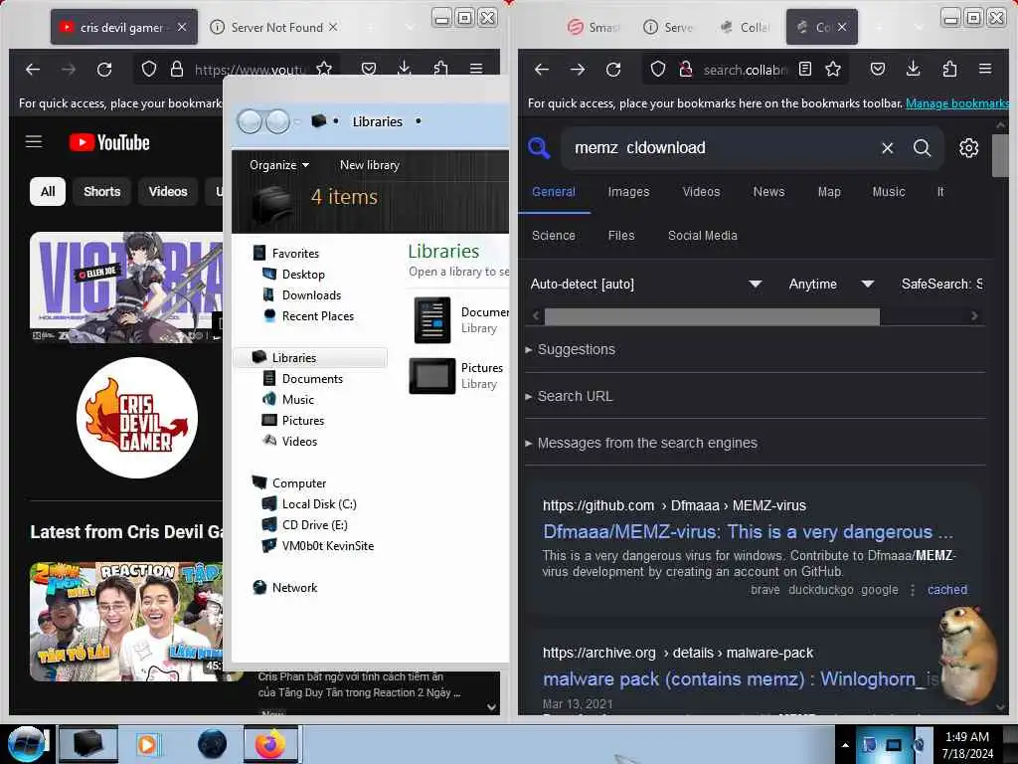Open Manage bookmarks link
Image resolution: width=1018 pixels, height=764 pixels.
[957, 103]
